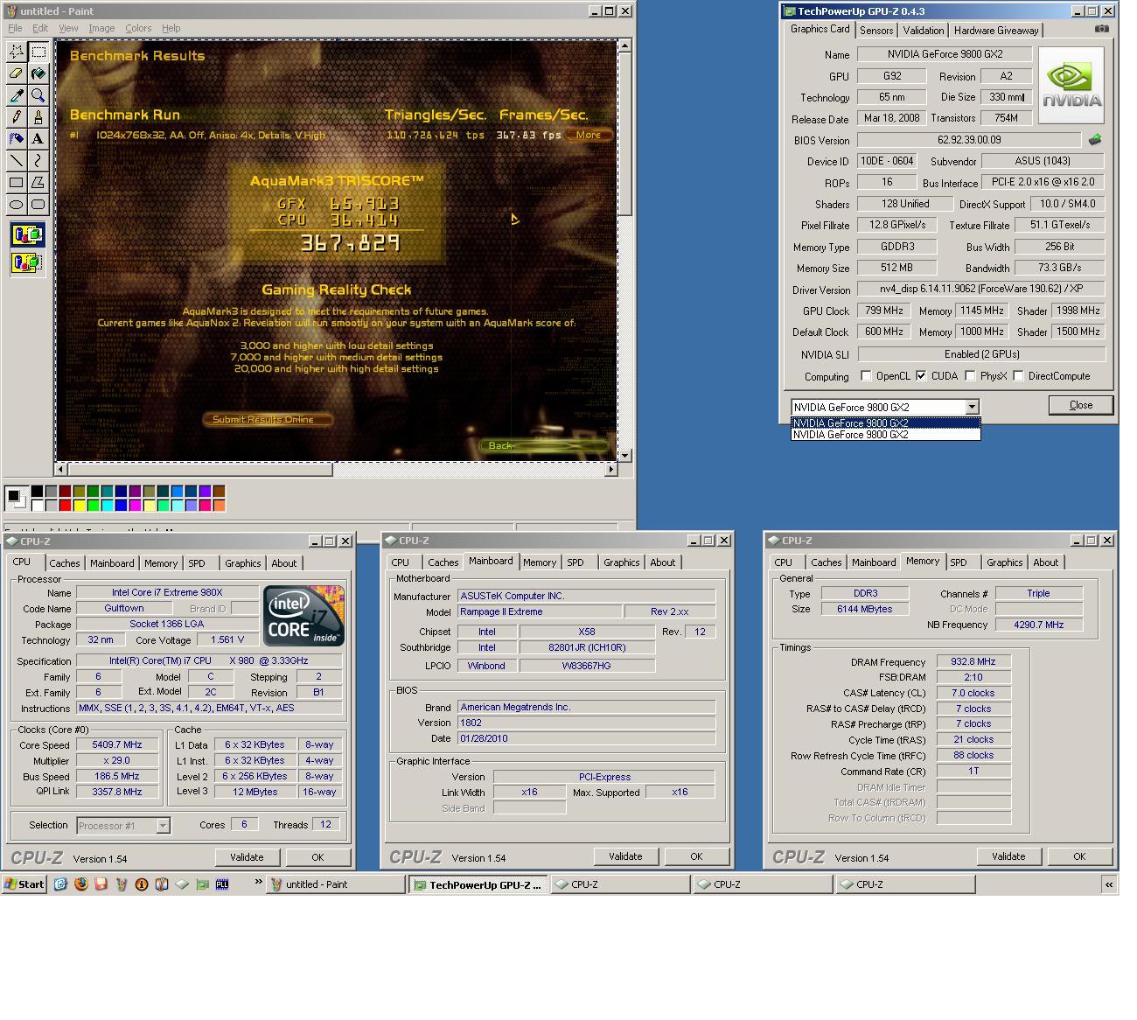Click OK in the Memory CPU-Z window

(1079, 856)
